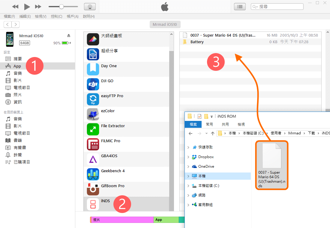Click the AirPlay icon button
Image resolution: width=330 pixels, height=228 pixels.
(x=90, y=7)
